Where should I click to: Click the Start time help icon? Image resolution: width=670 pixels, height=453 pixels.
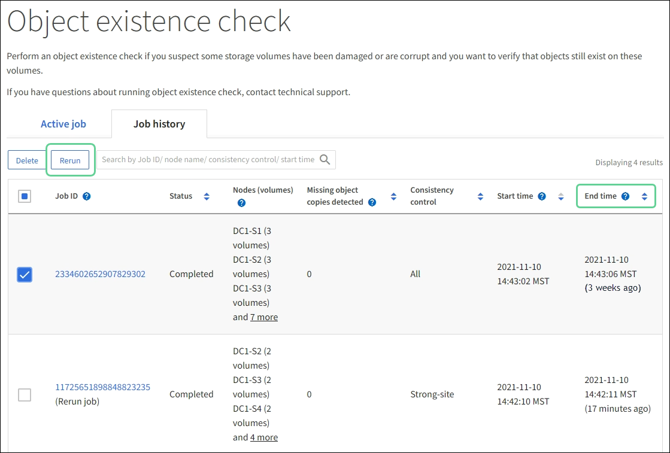click(542, 196)
